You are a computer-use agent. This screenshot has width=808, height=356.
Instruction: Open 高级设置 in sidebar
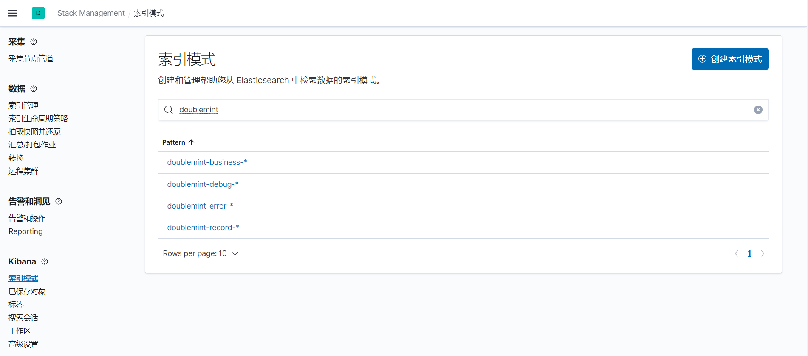coord(23,344)
